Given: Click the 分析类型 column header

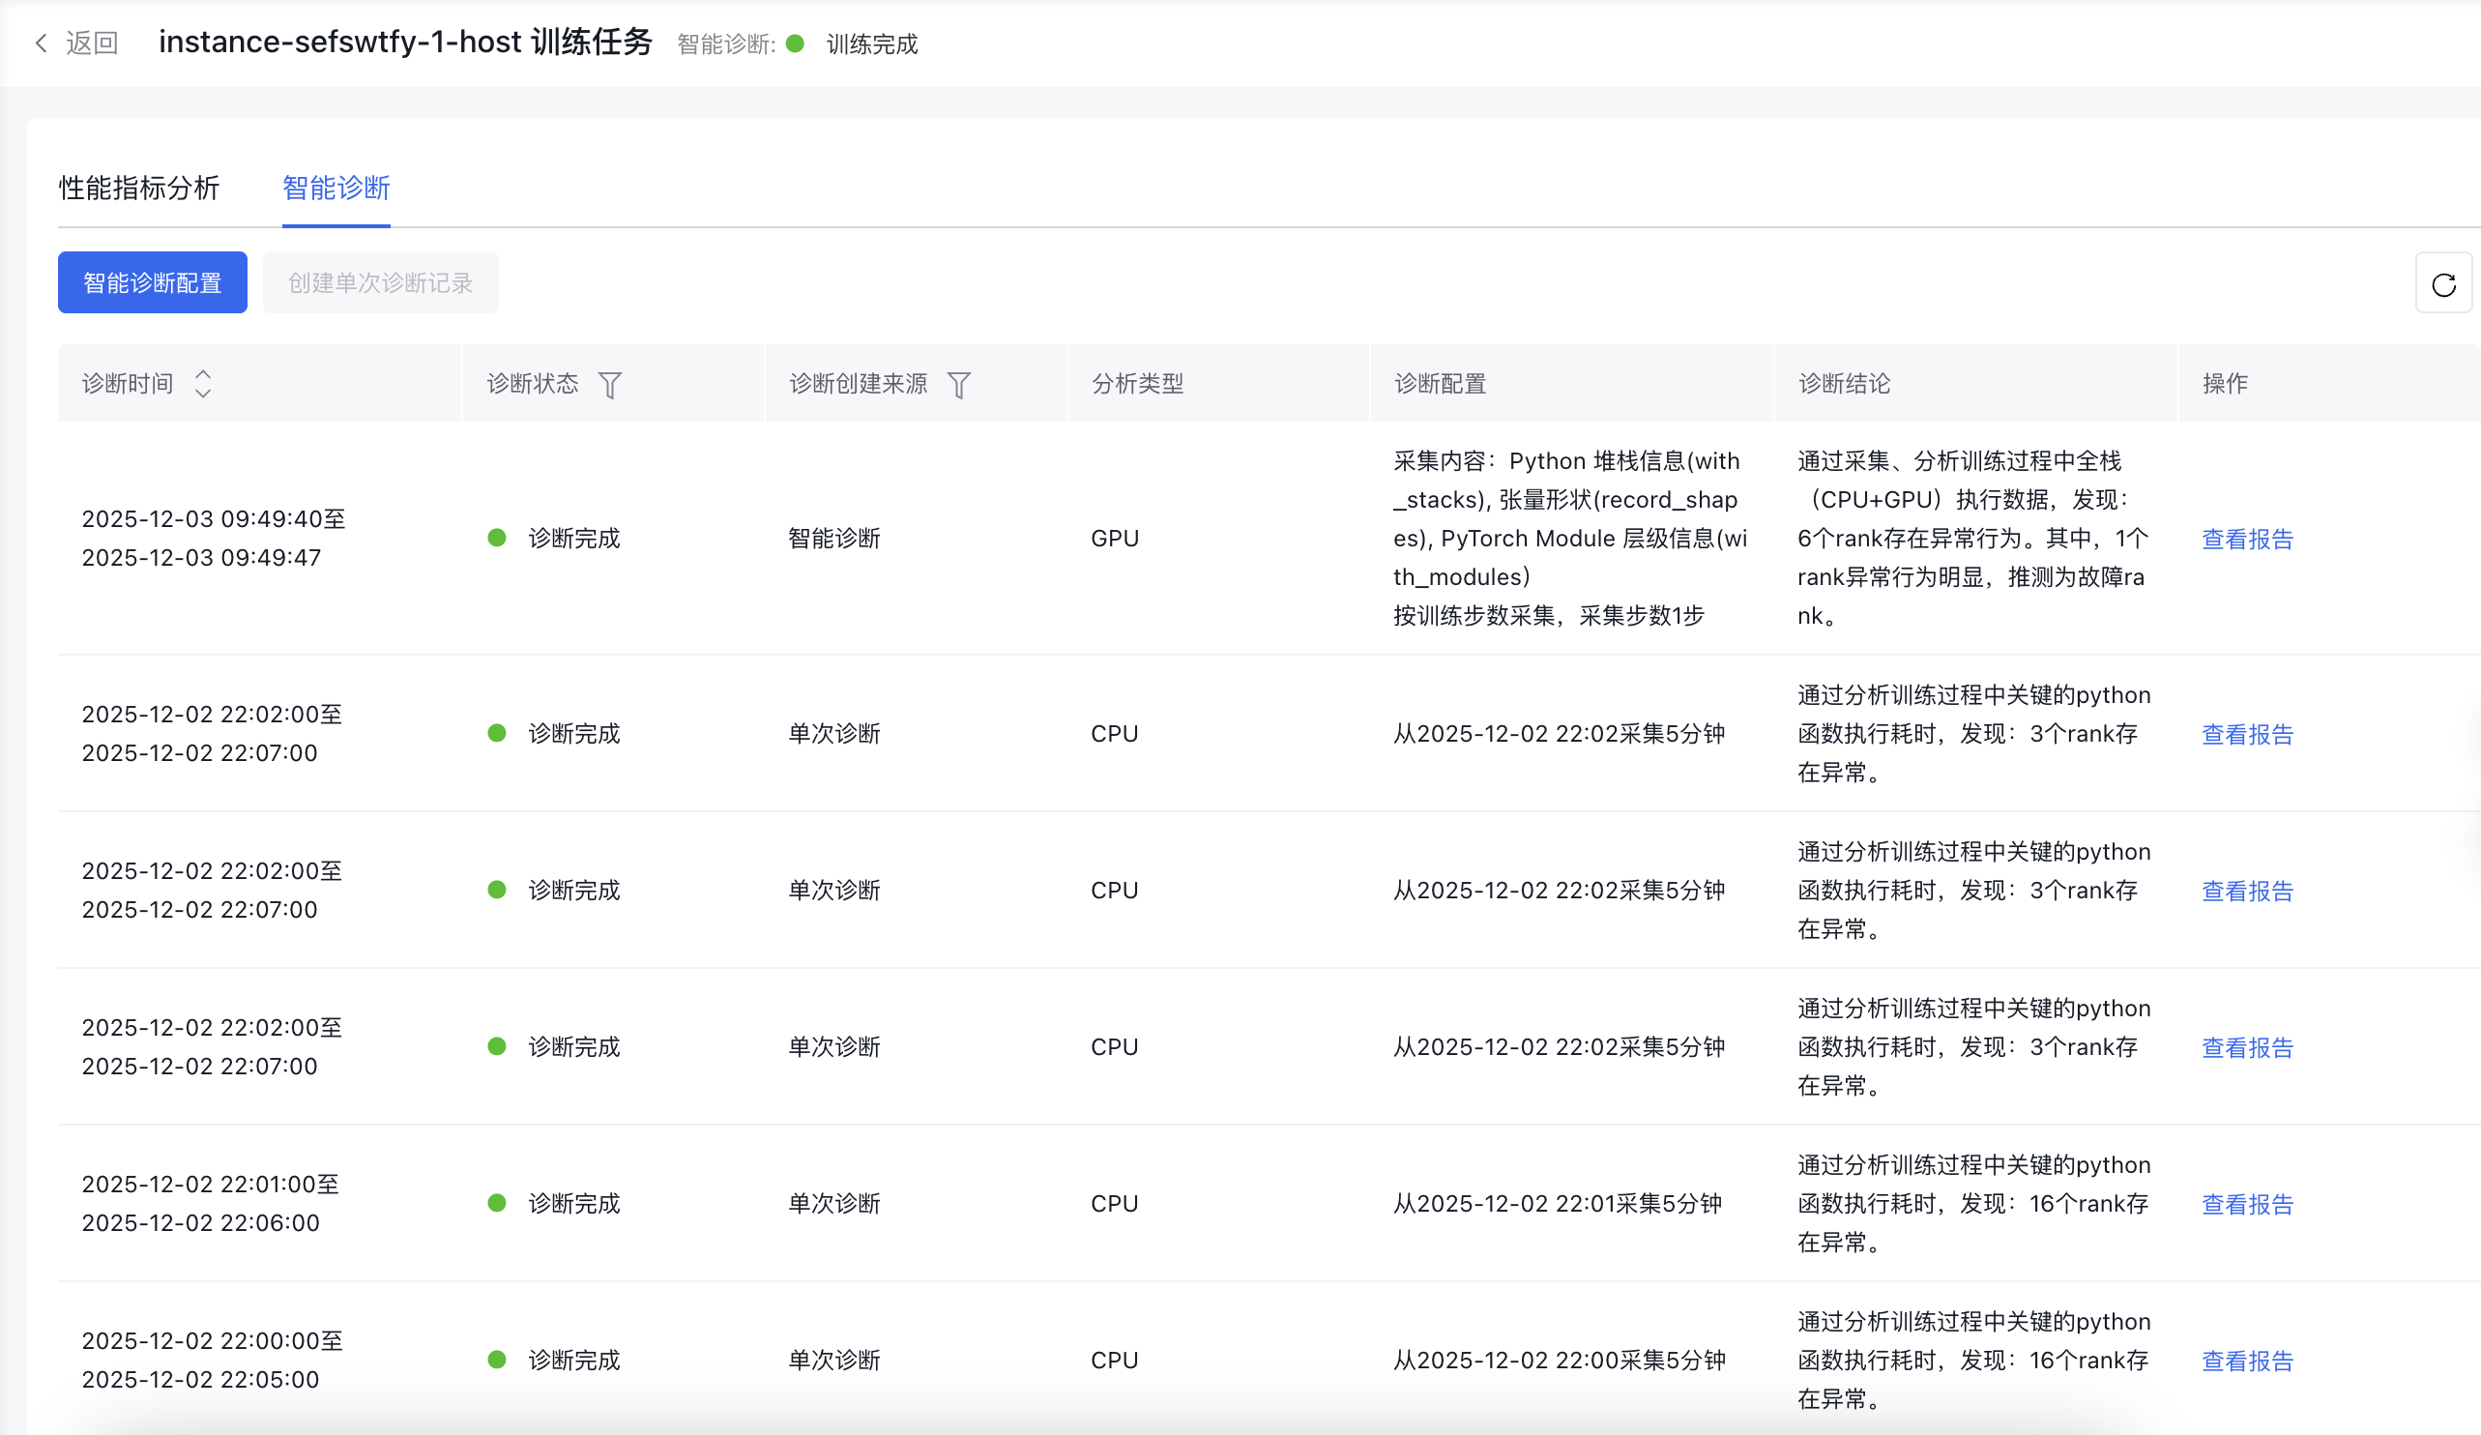Looking at the screenshot, I should point(1137,383).
